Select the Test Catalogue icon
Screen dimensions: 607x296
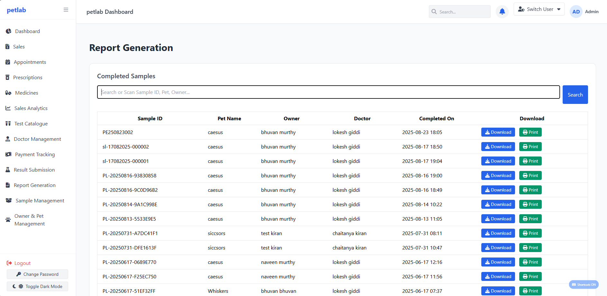(8, 123)
